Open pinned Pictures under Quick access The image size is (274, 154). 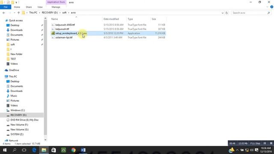pyautogui.click(x=15, y=40)
